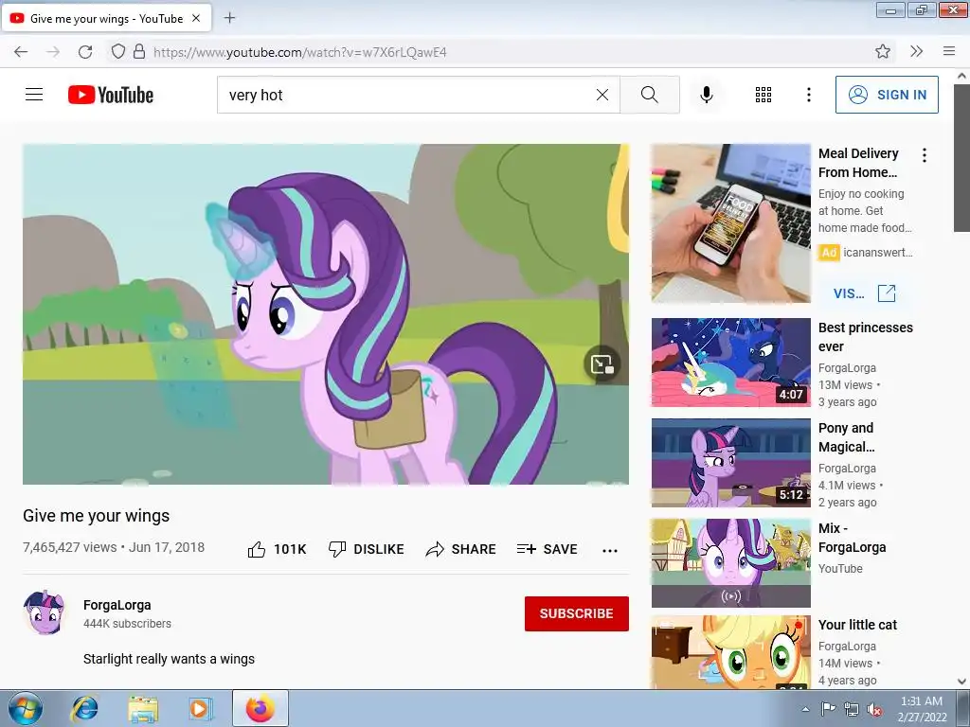The width and height of the screenshot is (970, 727).
Task: Click the scrollbar down arrow
Action: coord(961,682)
